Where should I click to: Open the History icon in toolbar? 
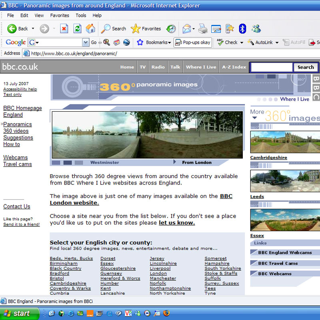coord(171,29)
